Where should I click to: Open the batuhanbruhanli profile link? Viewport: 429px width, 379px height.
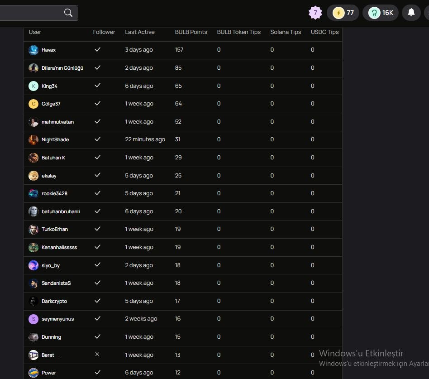61,211
